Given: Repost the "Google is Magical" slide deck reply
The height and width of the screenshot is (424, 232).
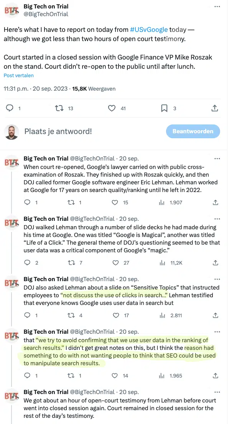Looking at the screenshot, I should (71, 263).
